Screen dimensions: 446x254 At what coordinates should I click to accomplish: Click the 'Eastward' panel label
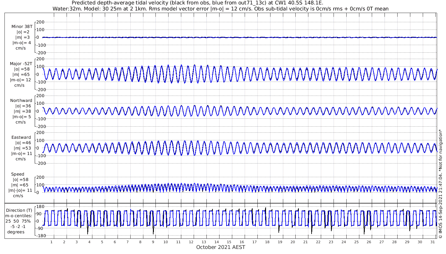[x=21, y=138]
